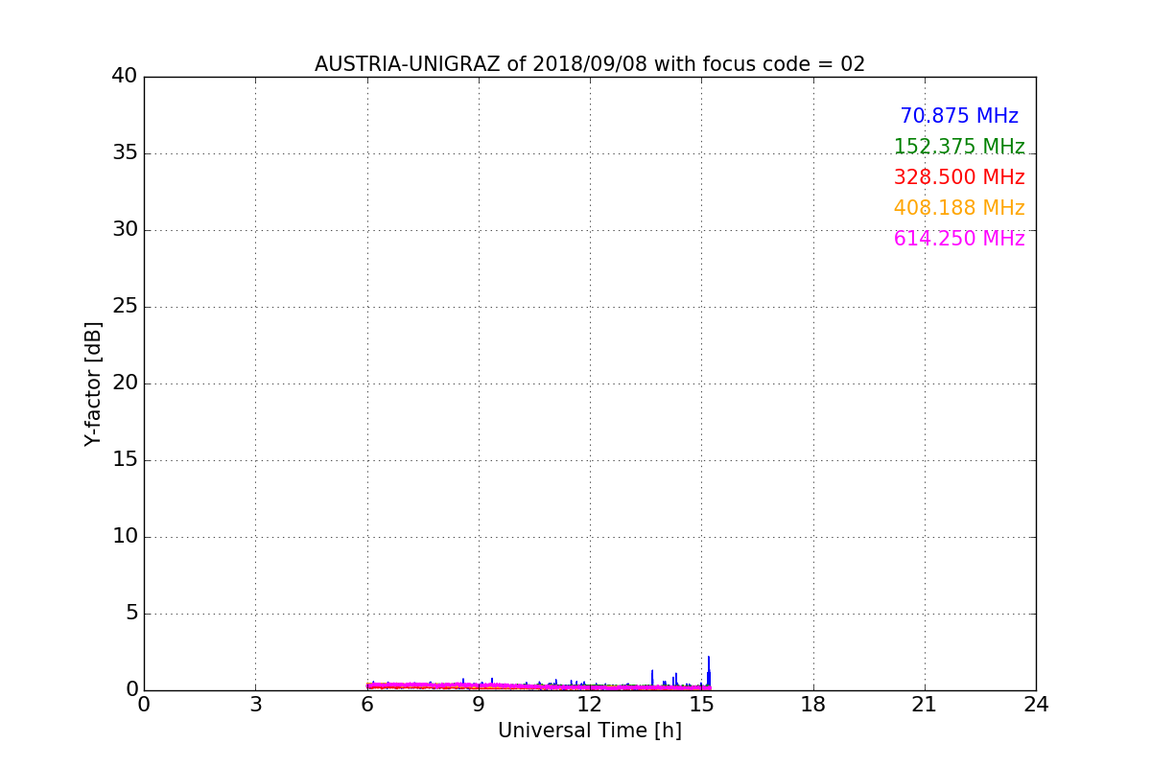1151x767 pixels.
Task: Click the y-axis tick label 10
Action: pos(125,537)
